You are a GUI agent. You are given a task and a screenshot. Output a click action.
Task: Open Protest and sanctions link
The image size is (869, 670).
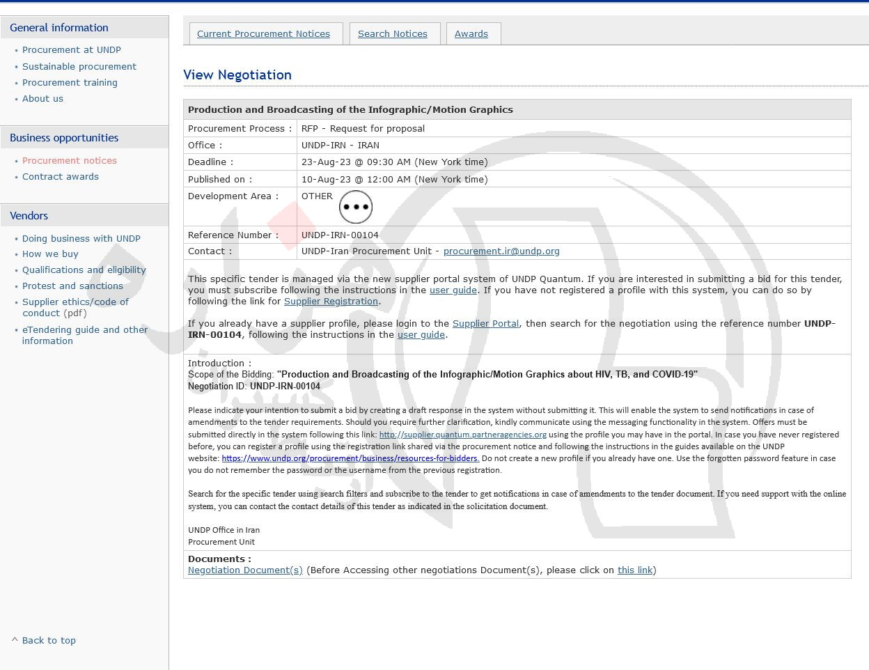[72, 286]
